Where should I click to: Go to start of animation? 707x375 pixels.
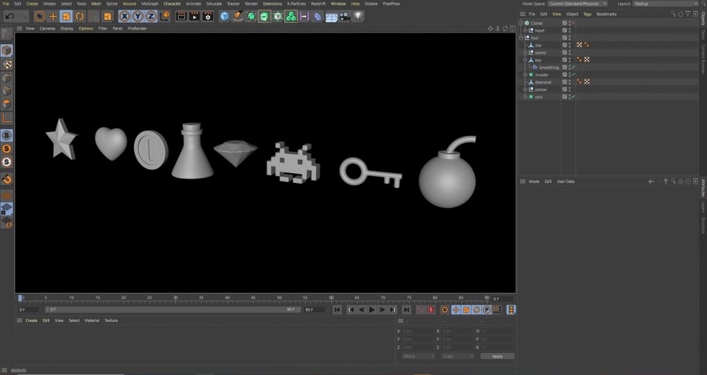(337, 309)
